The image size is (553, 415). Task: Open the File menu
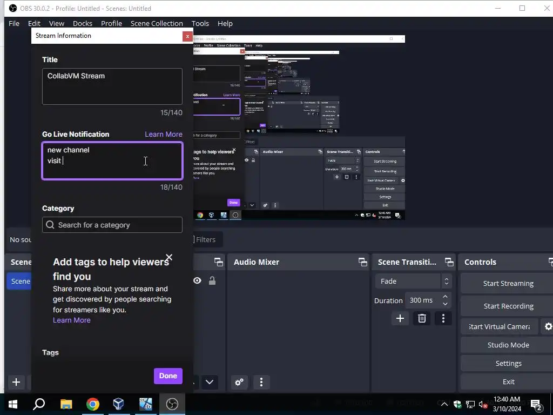[x=14, y=23]
